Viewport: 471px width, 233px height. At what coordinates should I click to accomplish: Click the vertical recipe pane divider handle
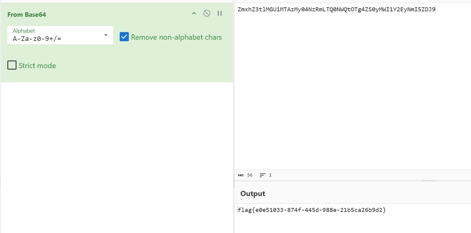pos(234,180)
